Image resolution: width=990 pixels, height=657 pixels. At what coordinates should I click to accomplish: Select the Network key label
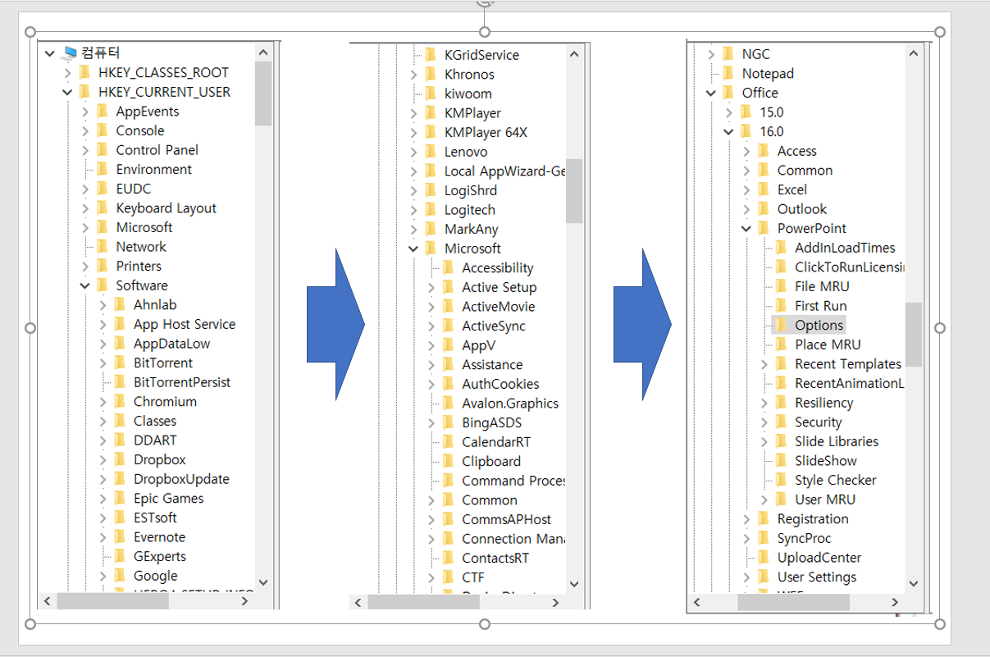(x=141, y=246)
